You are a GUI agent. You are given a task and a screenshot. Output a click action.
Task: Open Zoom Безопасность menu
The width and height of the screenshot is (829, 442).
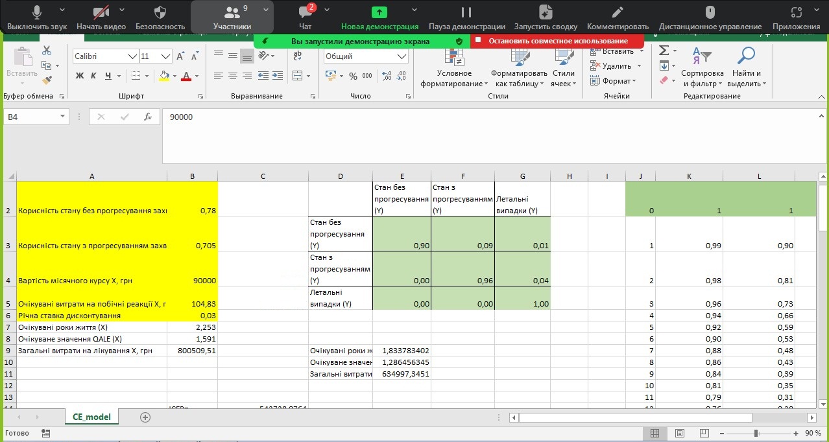pyautogui.click(x=160, y=17)
